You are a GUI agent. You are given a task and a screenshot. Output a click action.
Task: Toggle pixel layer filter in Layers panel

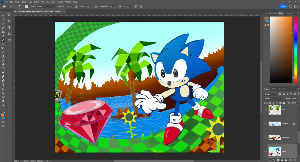click(x=280, y=94)
